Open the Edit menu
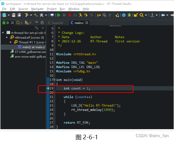 (13, 9)
